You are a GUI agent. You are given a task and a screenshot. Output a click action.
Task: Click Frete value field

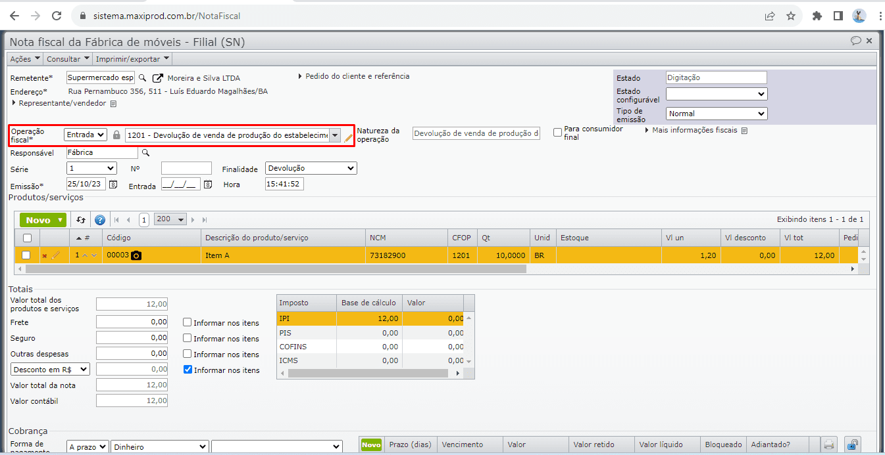click(x=132, y=322)
